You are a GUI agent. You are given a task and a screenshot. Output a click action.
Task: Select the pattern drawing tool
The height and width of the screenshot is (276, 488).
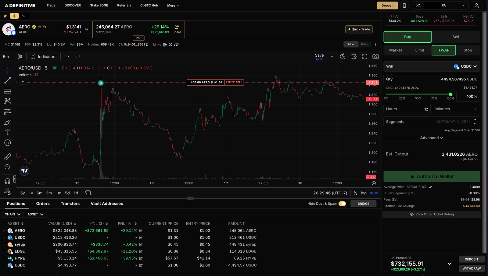[x=8, y=101]
